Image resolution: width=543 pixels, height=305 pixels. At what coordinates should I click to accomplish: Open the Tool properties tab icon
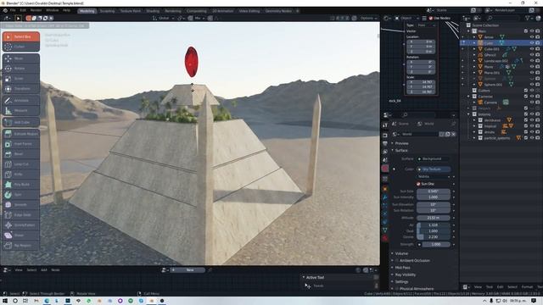coord(384,125)
